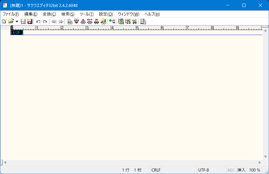Open the ファイル(F) menu
Screen dimensions: 269x174
(x=11, y=14)
